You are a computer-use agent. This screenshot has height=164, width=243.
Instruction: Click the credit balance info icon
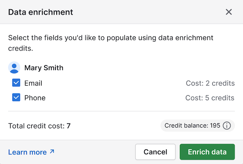coord(227,126)
